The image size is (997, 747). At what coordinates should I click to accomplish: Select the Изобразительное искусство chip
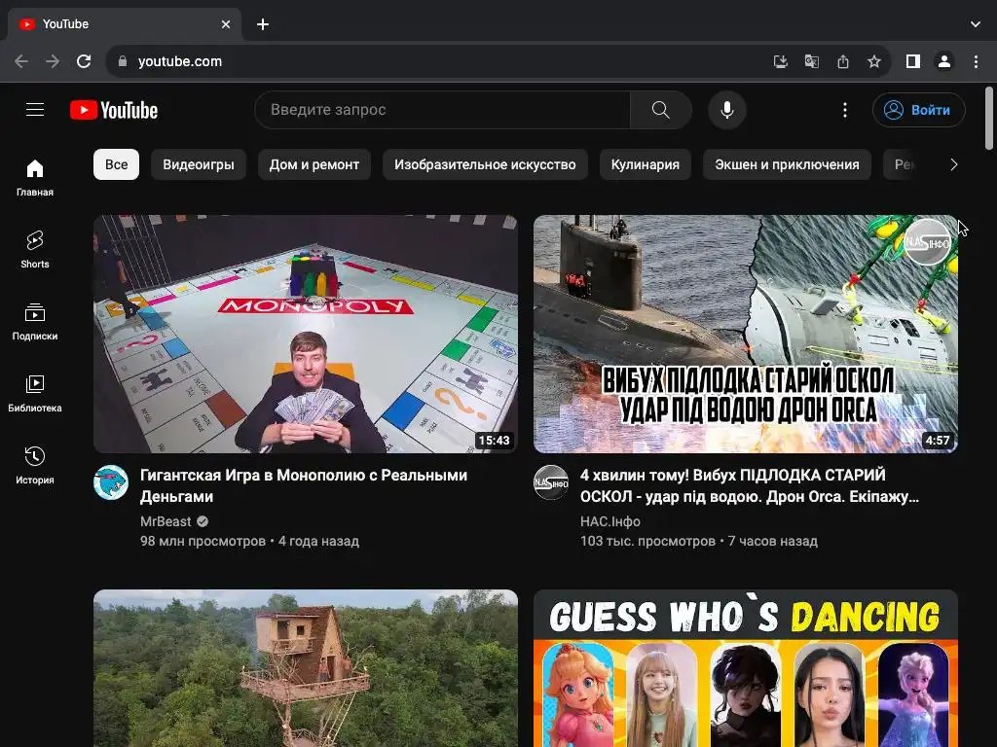[485, 164]
